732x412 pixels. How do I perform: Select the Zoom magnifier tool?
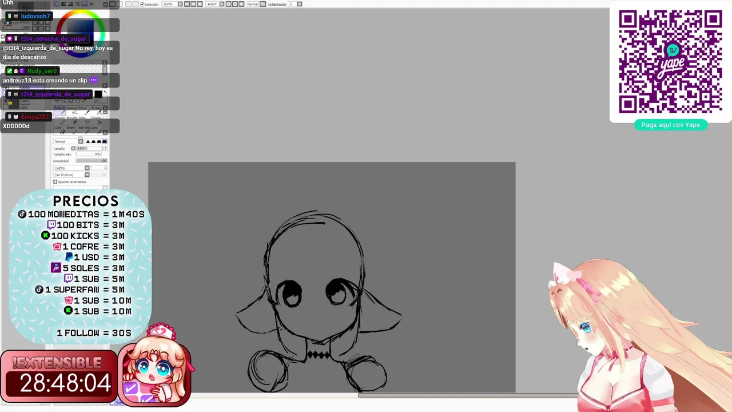[x=64, y=101]
